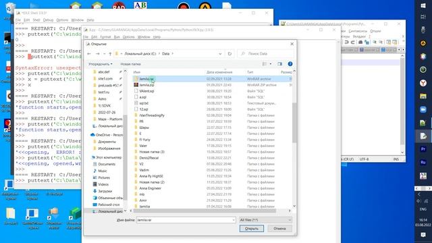Open Premiere Pro from the taskbar
Screen dimensions: 432x243
tap(423, 149)
